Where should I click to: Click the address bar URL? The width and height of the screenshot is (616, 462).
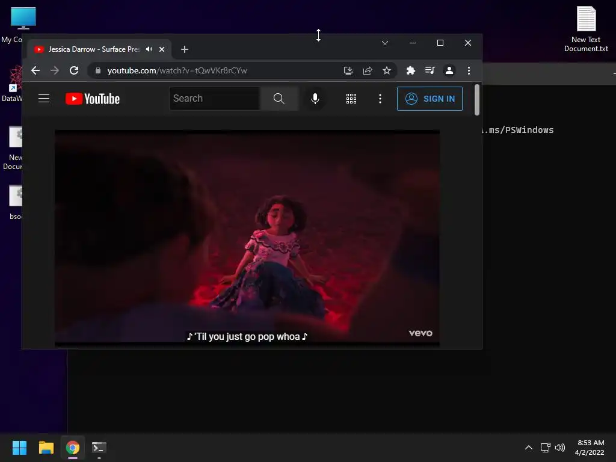click(x=177, y=70)
